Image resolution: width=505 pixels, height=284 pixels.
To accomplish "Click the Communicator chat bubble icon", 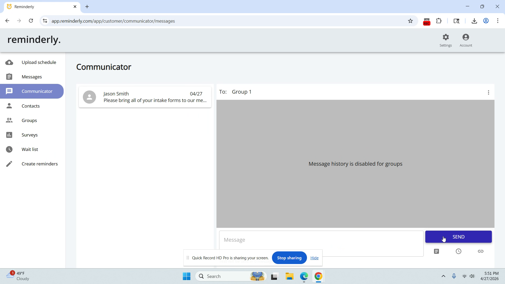I will pyautogui.click(x=9, y=91).
